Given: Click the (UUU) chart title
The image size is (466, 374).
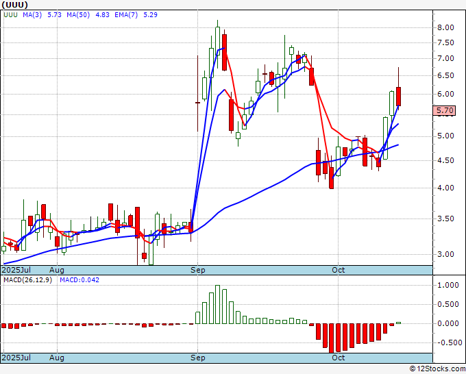Looking at the screenshot, I should (14, 5).
